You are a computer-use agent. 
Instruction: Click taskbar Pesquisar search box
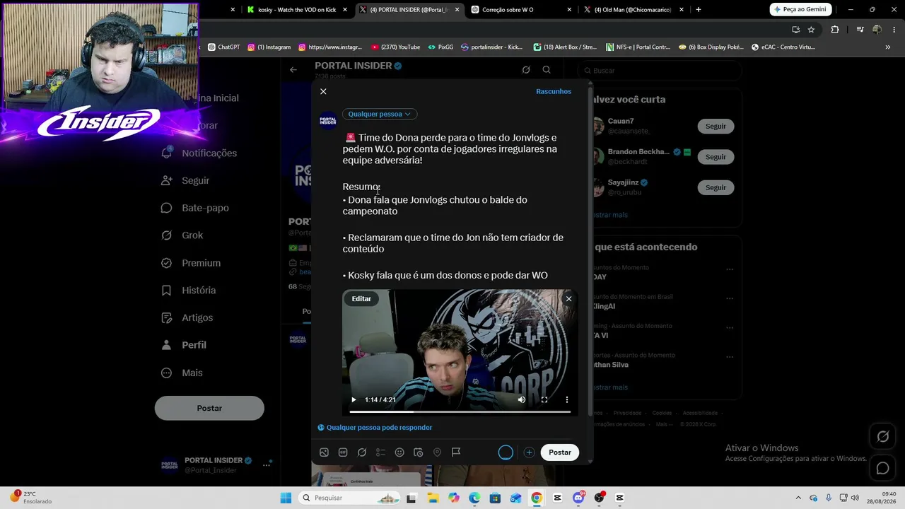(349, 498)
